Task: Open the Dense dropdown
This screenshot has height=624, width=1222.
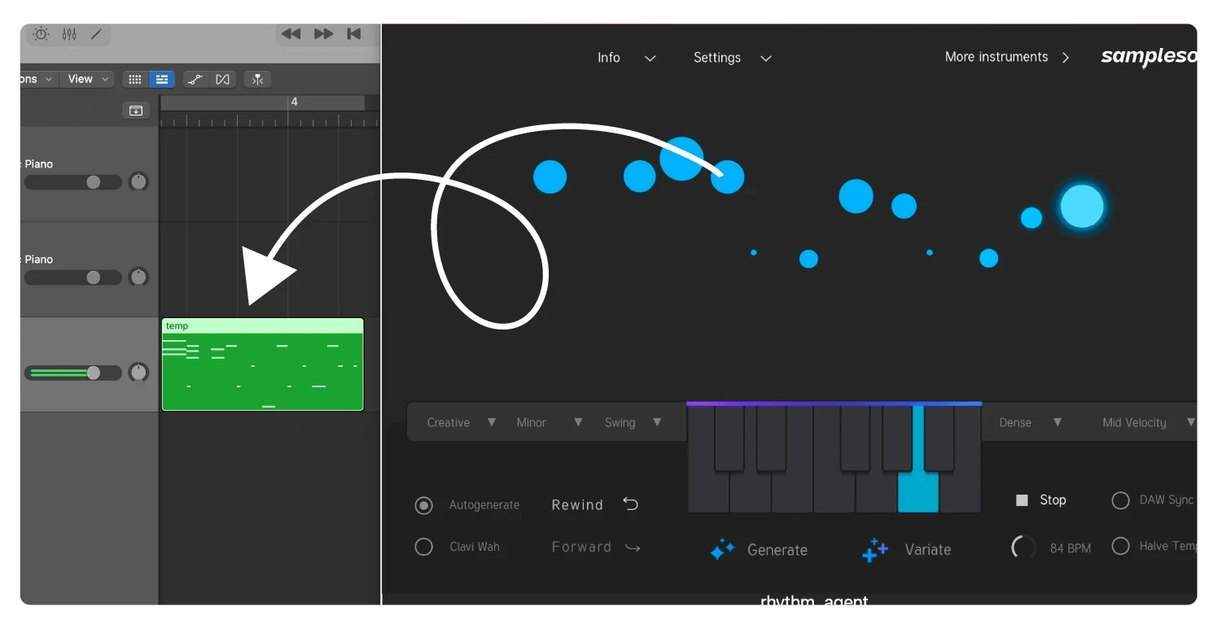Action: click(1030, 422)
